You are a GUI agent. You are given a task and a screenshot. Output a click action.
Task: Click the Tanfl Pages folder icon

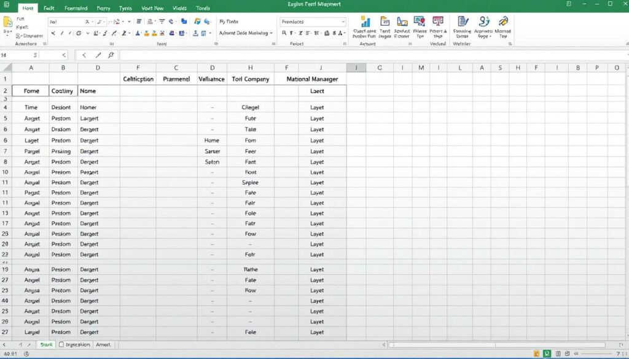tap(385, 21)
